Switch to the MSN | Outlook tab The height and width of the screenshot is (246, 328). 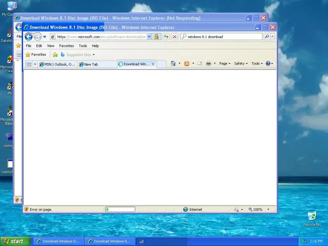(57, 64)
